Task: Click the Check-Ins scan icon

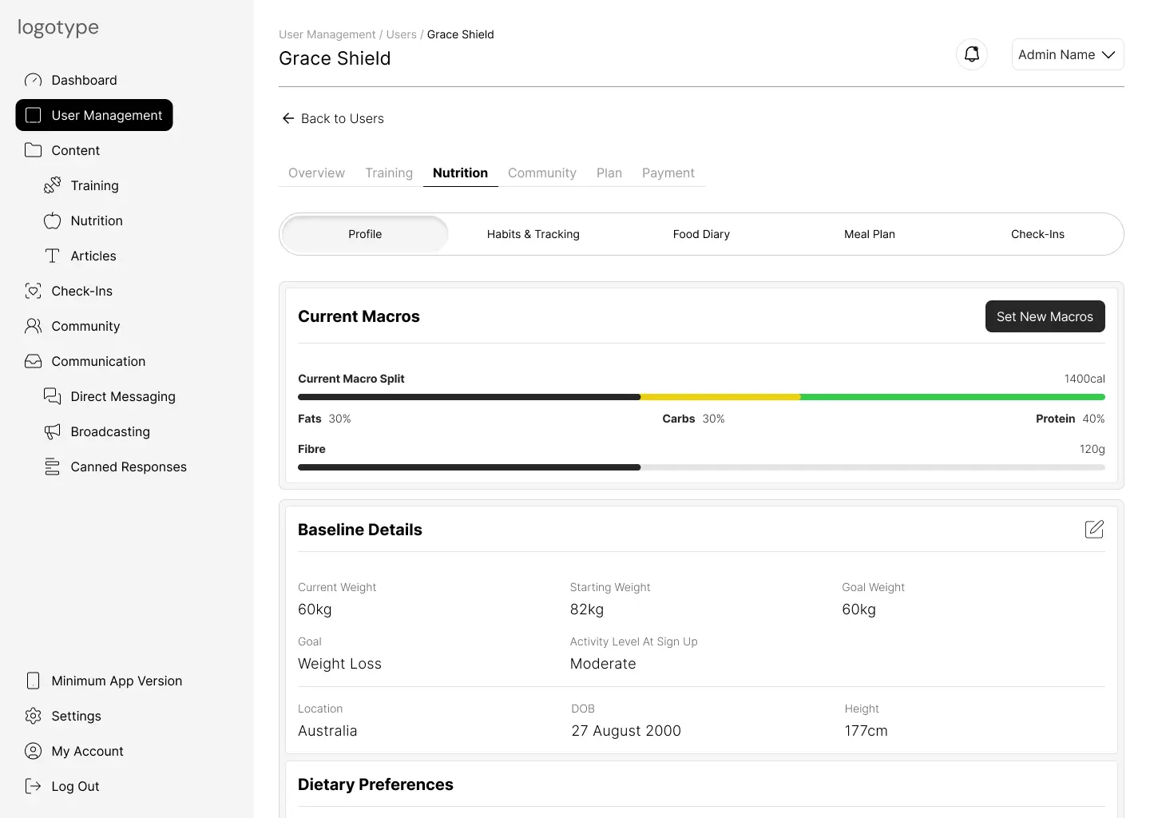Action: tap(33, 291)
